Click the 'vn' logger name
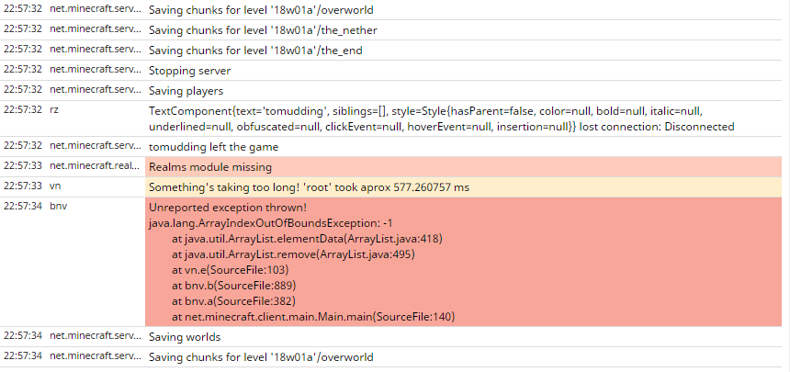Viewport: 790px width, 372px height. [x=55, y=186]
